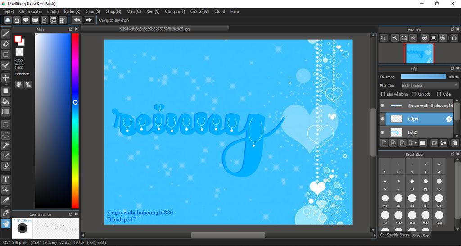461x246 pixels.
Task: Click the canvas horizontal scrollbar
Action: coord(228,235)
